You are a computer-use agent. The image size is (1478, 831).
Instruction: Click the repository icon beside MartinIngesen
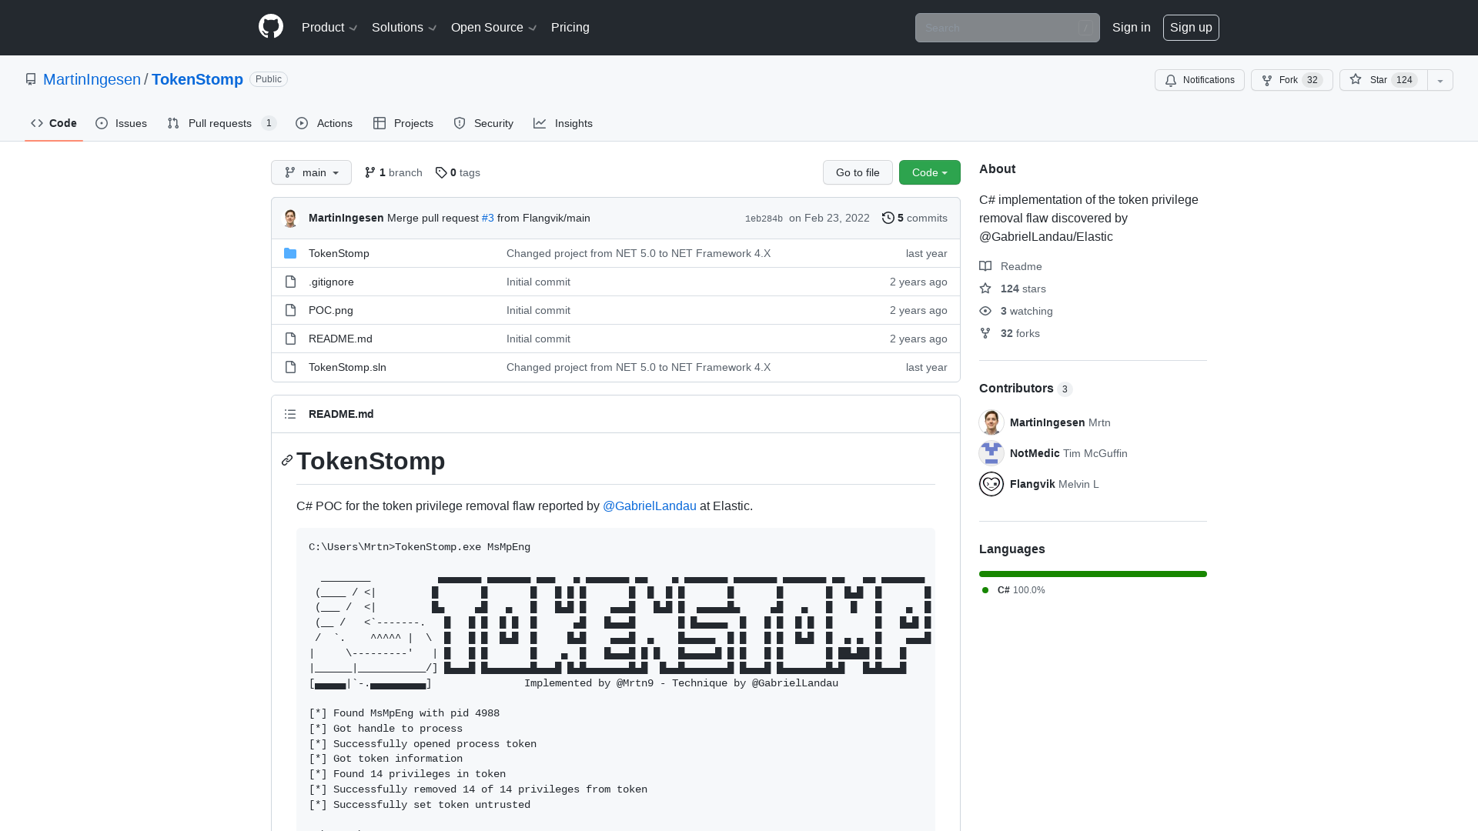tap(31, 79)
